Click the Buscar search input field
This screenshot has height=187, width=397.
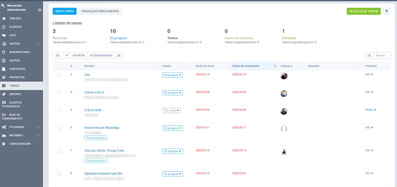(x=382, y=55)
